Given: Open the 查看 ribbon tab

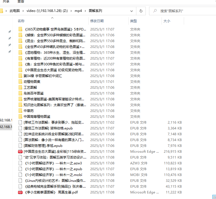Looking at the screenshot, I should [x=21, y=1].
